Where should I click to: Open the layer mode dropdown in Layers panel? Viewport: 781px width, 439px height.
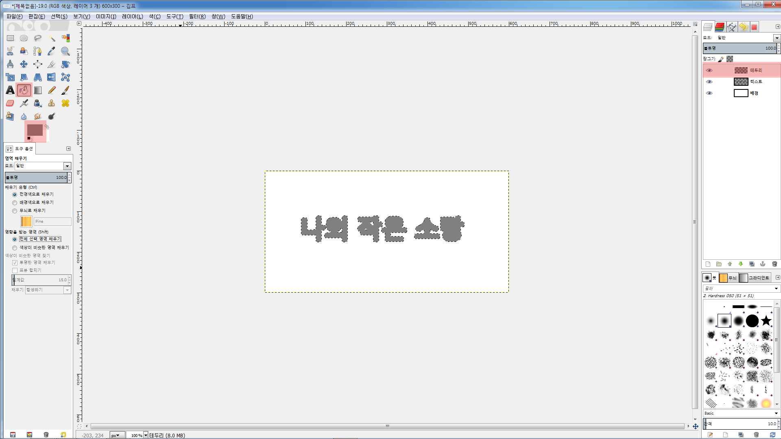777,38
